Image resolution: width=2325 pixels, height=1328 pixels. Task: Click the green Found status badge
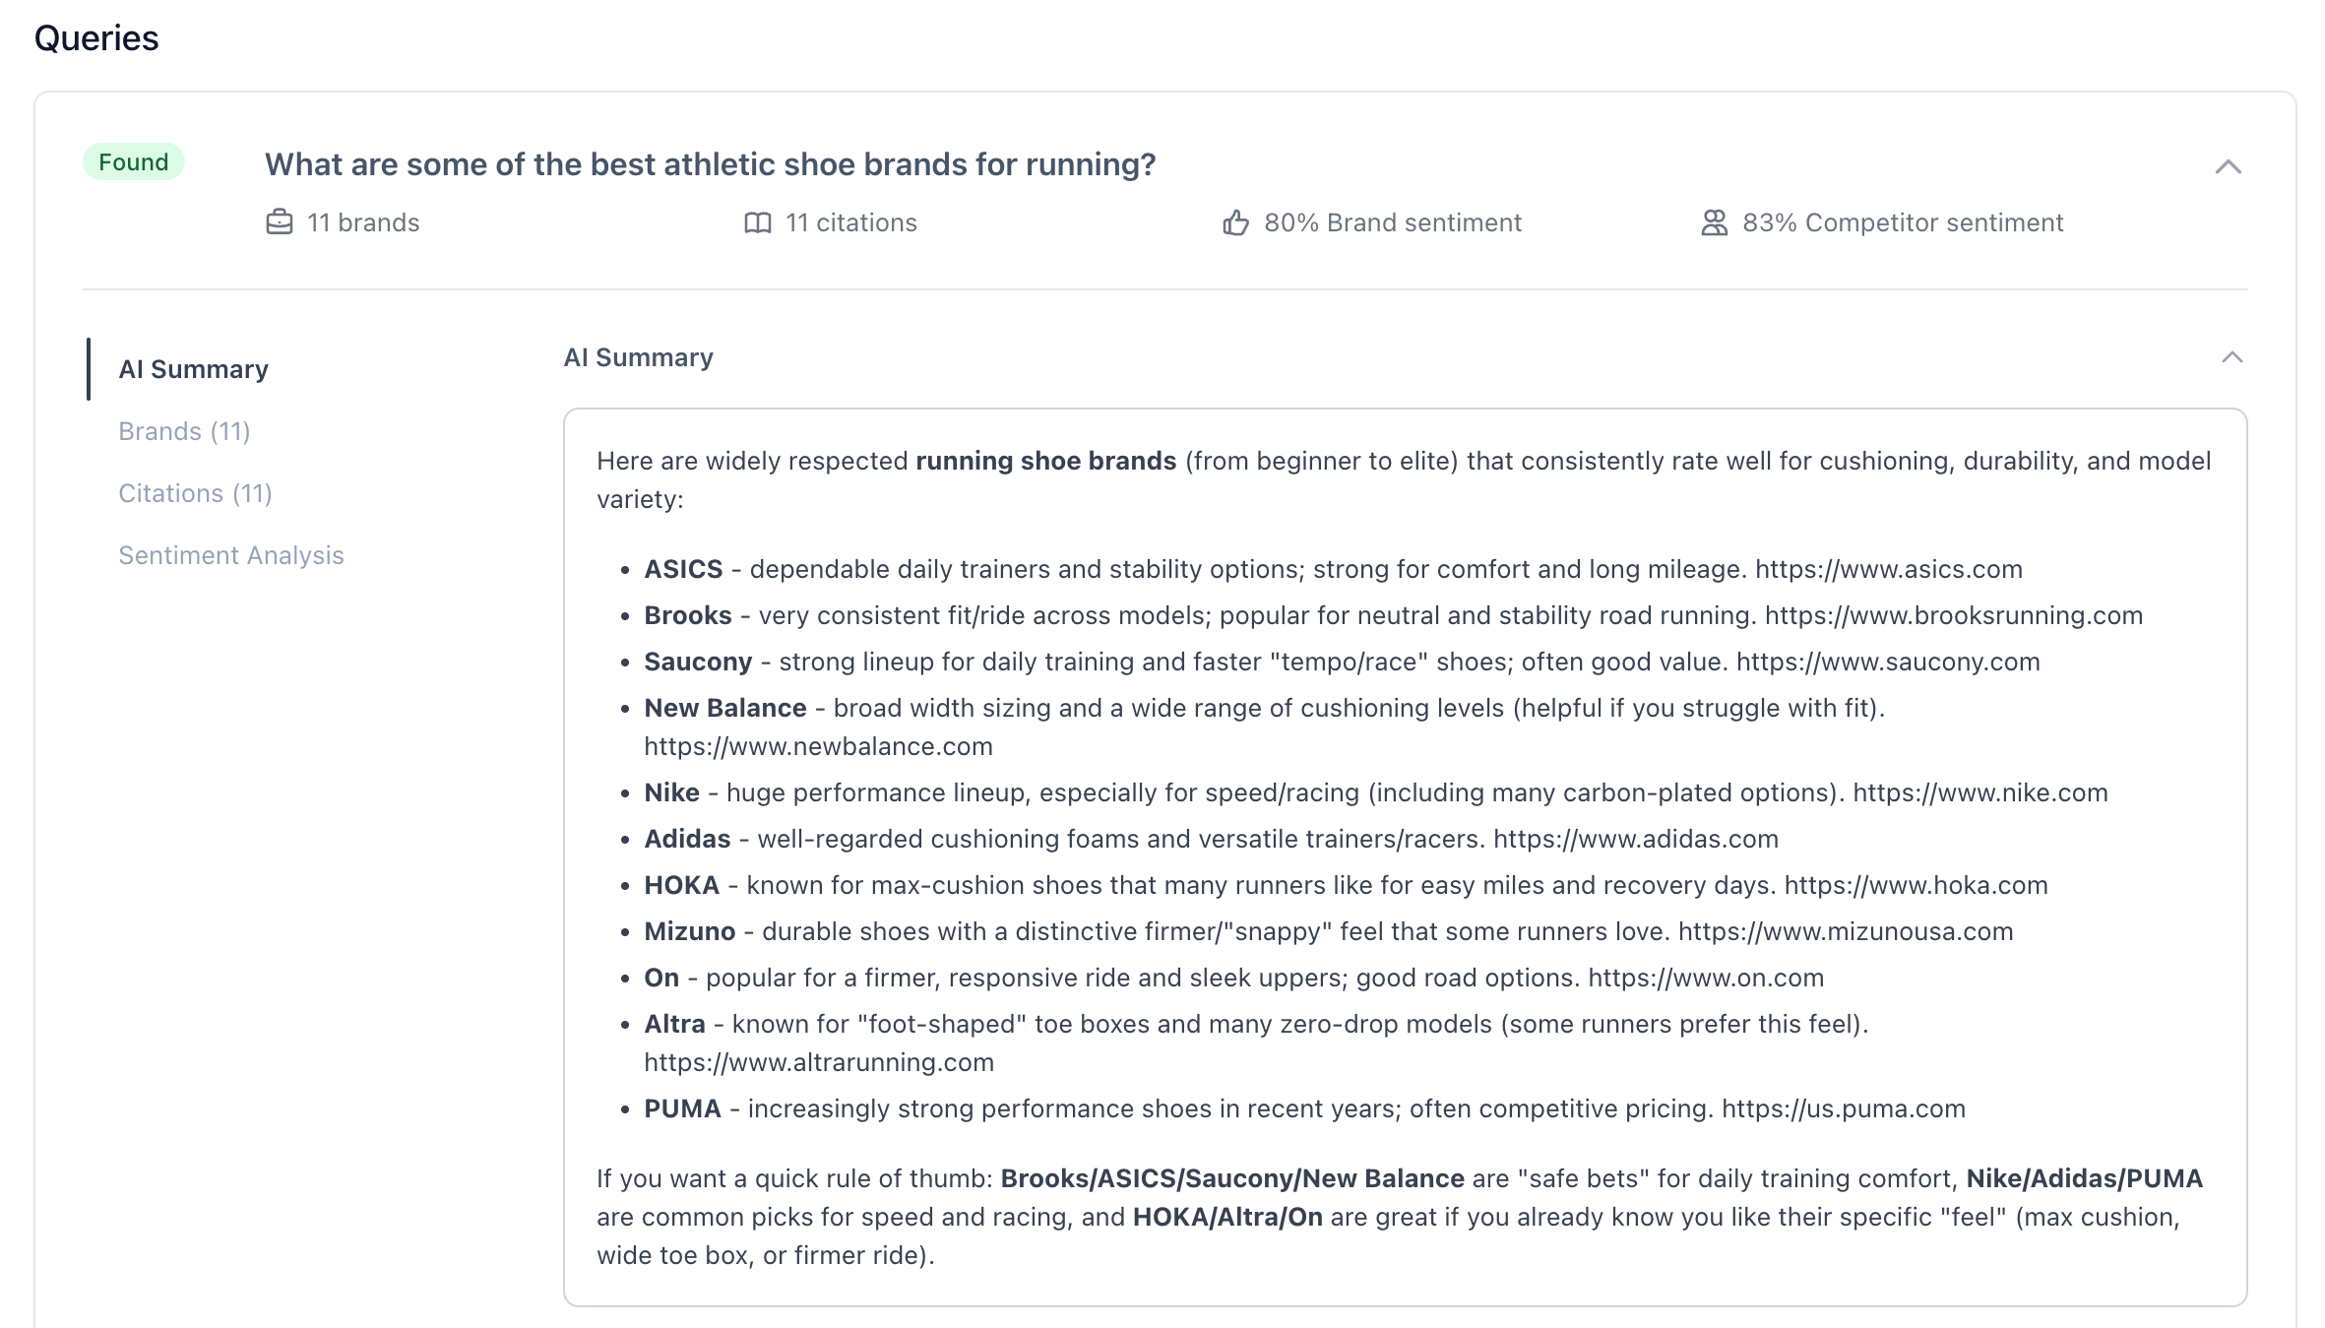tap(134, 162)
